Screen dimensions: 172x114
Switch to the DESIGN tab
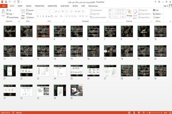[29, 6]
